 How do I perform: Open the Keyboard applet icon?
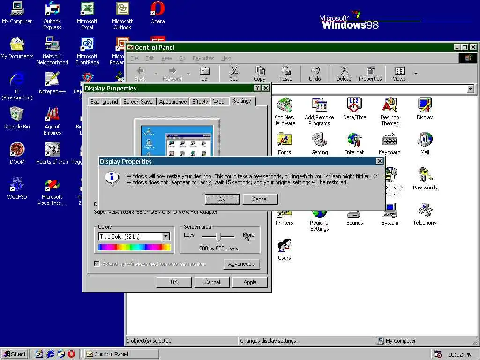[390, 143]
